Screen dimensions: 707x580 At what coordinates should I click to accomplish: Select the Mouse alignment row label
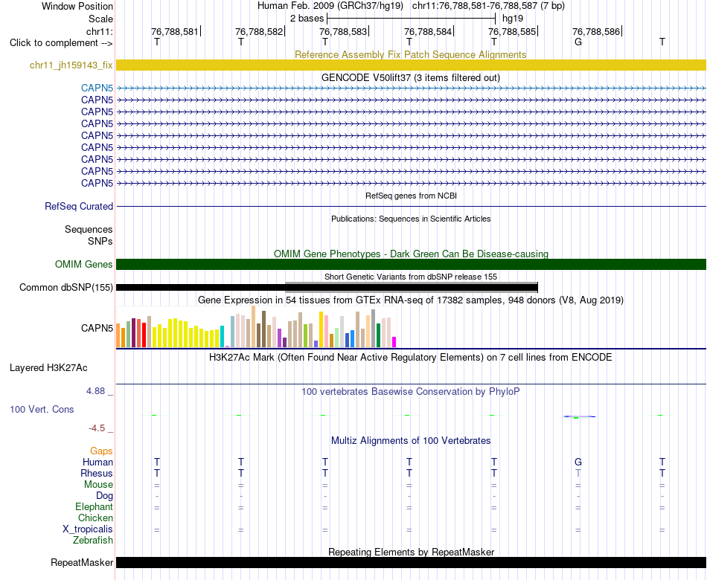98,485
